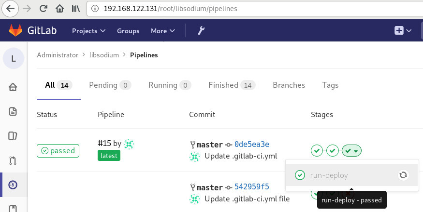
Task: Open the libsodium breadcrumb link
Action: pos(104,55)
